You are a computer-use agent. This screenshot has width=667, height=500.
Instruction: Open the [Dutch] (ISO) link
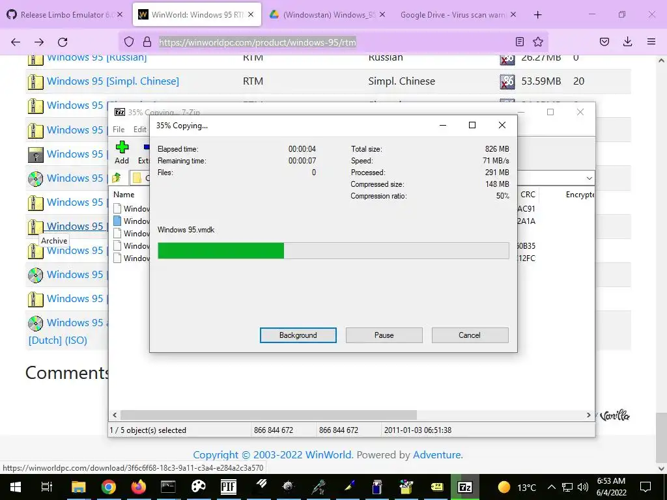click(x=58, y=340)
